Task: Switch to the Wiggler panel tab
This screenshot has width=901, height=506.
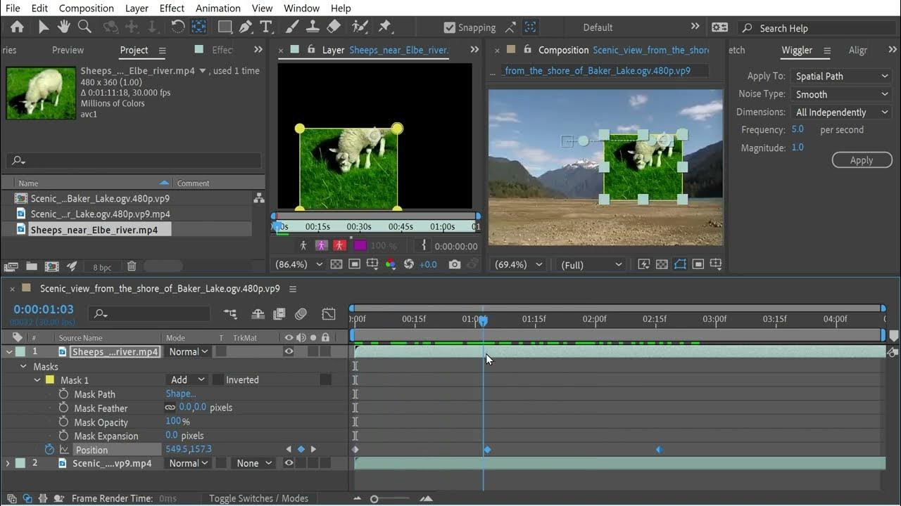Action: [797, 50]
